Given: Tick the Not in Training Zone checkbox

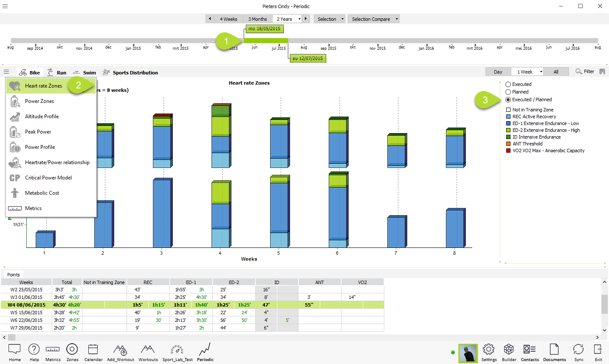Looking at the screenshot, I should click(x=508, y=110).
